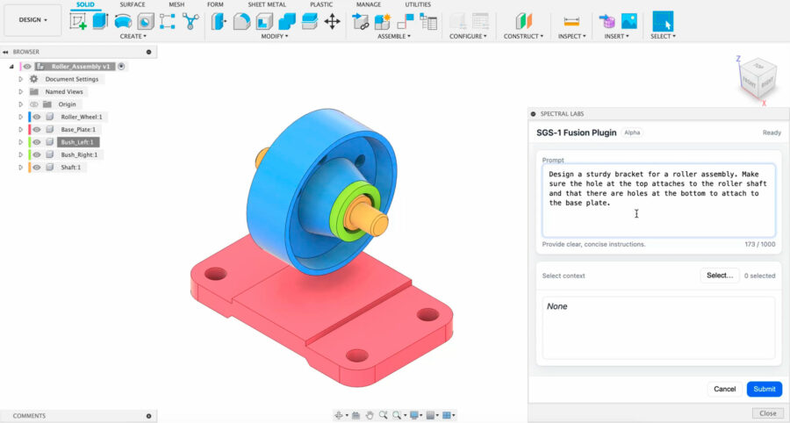Image resolution: width=790 pixels, height=423 pixels.
Task: Click the Construct plane icon
Action: (x=523, y=21)
